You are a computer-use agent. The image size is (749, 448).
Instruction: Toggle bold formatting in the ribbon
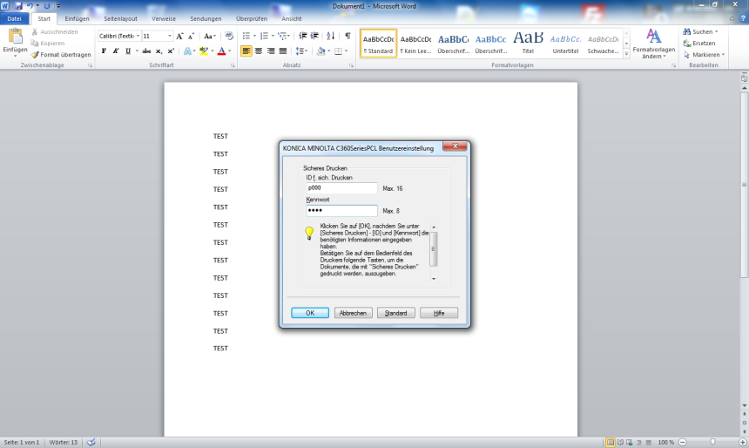104,51
